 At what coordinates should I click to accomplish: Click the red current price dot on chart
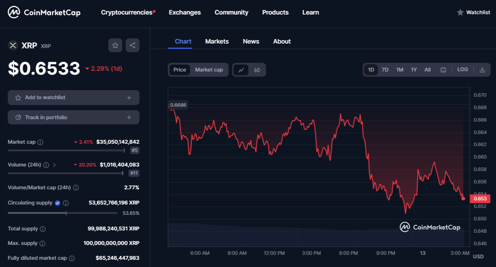463,199
